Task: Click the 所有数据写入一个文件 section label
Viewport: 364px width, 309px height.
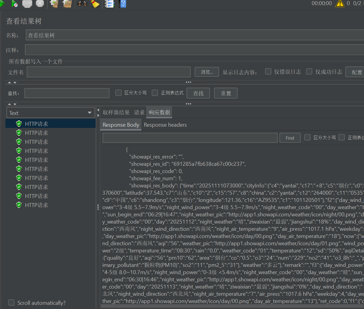Action: click(35, 61)
